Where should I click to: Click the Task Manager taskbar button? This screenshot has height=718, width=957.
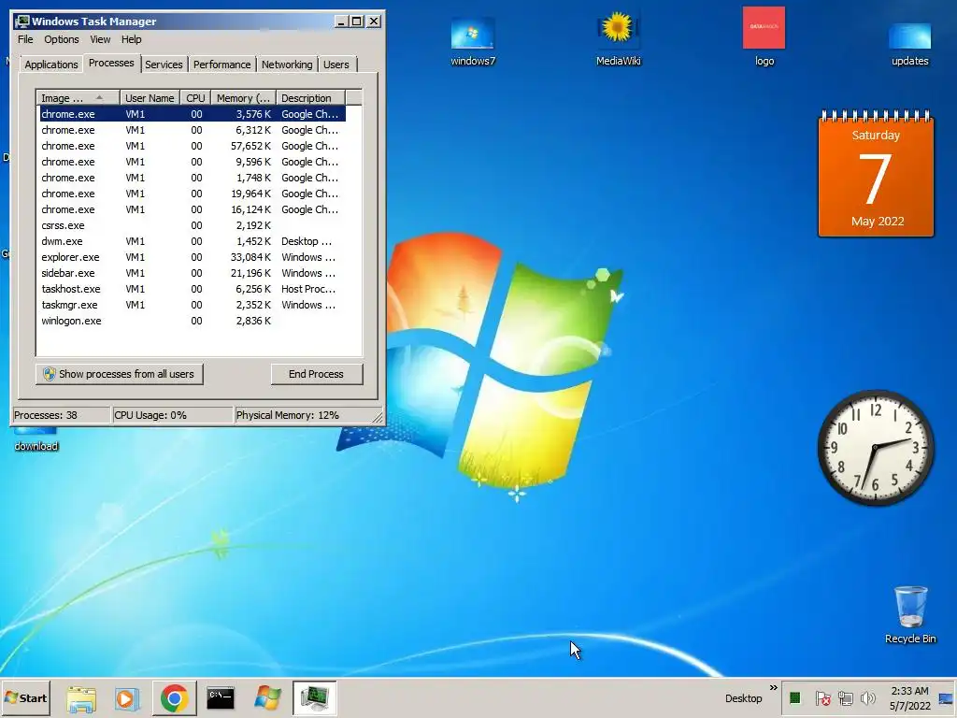[314, 698]
